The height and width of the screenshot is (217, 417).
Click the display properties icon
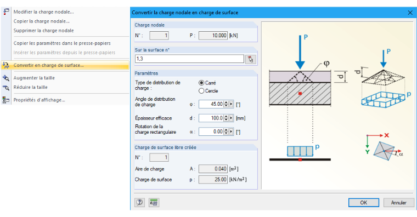tap(6, 100)
